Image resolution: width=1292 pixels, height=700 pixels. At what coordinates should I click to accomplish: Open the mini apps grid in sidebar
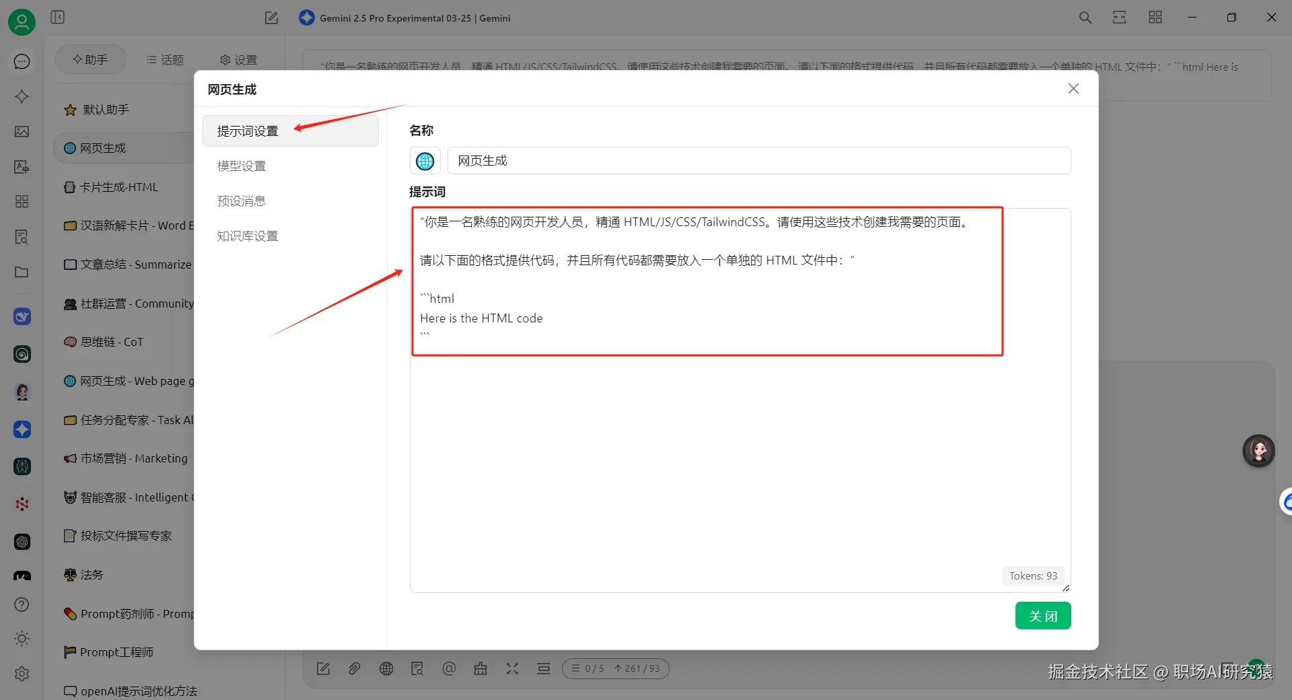(22, 201)
